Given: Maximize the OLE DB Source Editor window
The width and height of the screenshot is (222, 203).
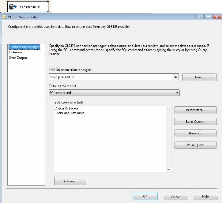Looking at the screenshot, I should coord(208,17).
